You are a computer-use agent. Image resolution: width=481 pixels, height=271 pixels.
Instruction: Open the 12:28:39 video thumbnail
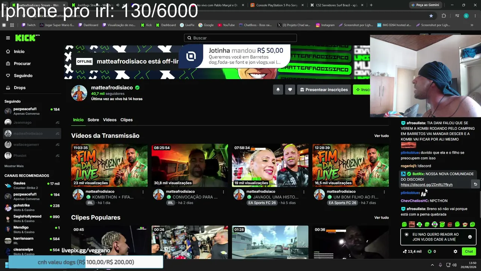coord(351,165)
